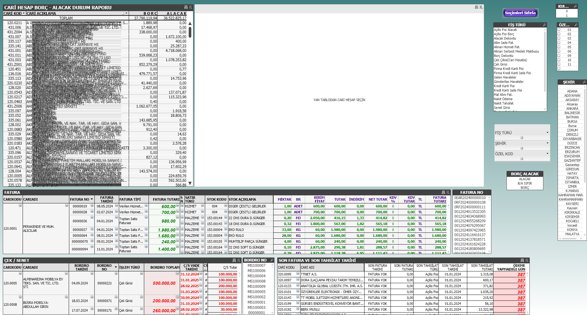
Task: Click the Cari Hesap table vertical scrollbar thumb
Action: pyautogui.click(x=190, y=32)
